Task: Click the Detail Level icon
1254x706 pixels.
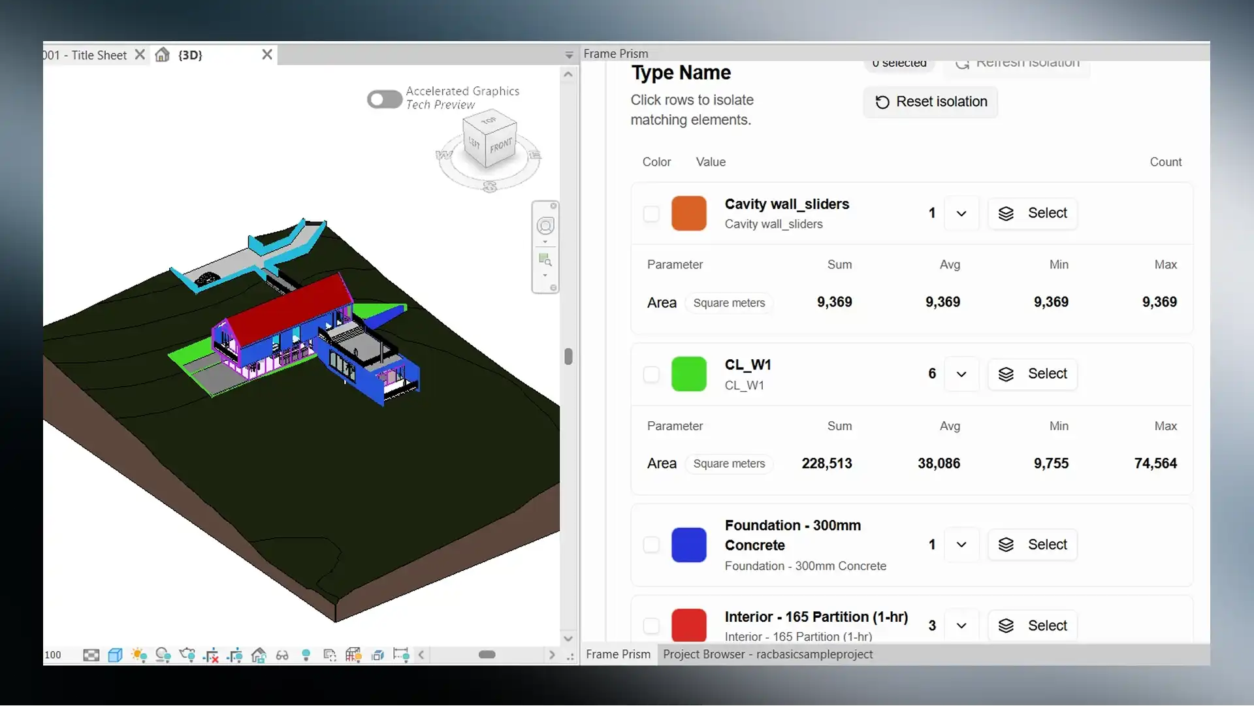Action: [91, 655]
